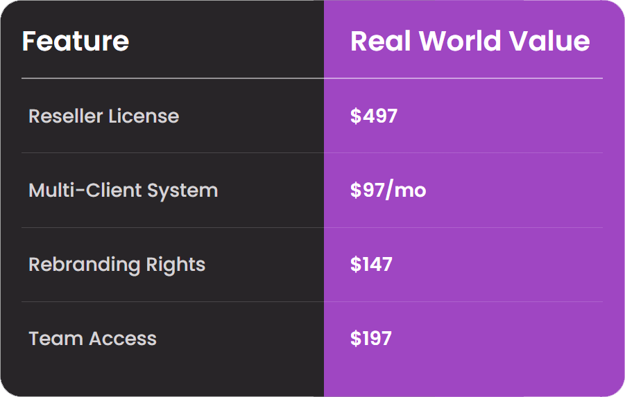Click the word Multi-Client
Viewport: 625px width, 397px height.
point(85,190)
